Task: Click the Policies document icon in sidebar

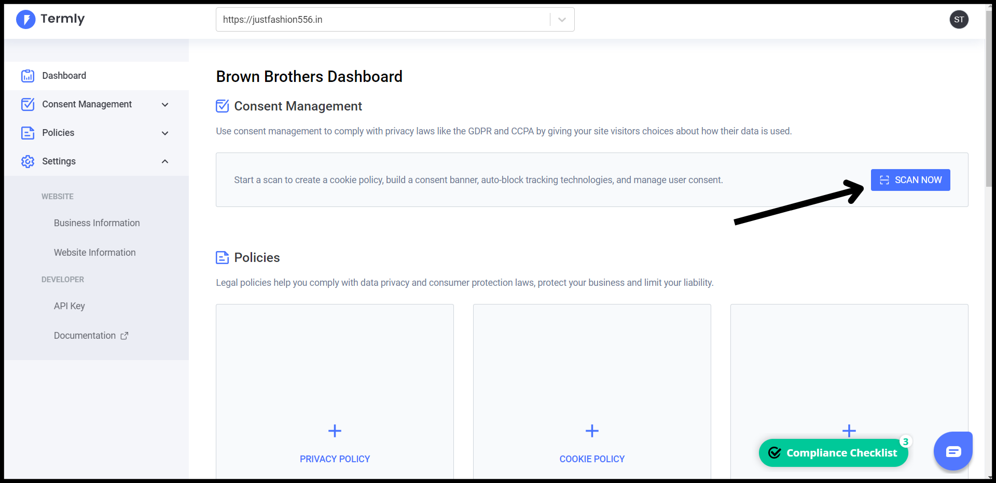Action: tap(27, 133)
